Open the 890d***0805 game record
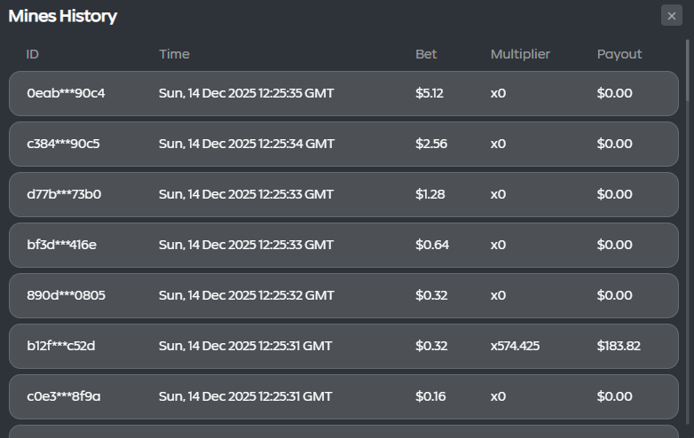The image size is (694, 438). [x=343, y=295]
